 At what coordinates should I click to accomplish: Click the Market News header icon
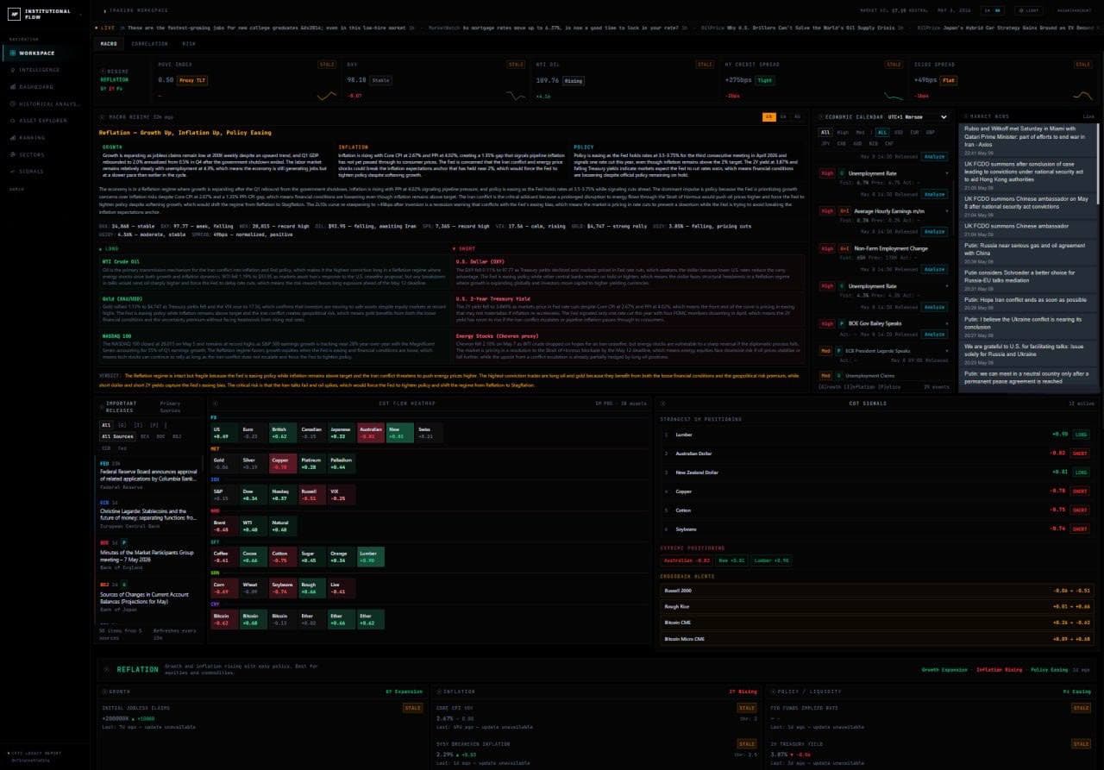(965, 116)
